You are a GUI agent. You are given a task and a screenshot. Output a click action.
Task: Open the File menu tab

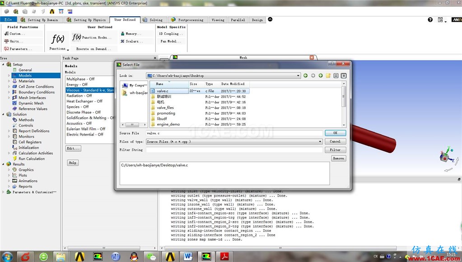[x=8, y=19]
